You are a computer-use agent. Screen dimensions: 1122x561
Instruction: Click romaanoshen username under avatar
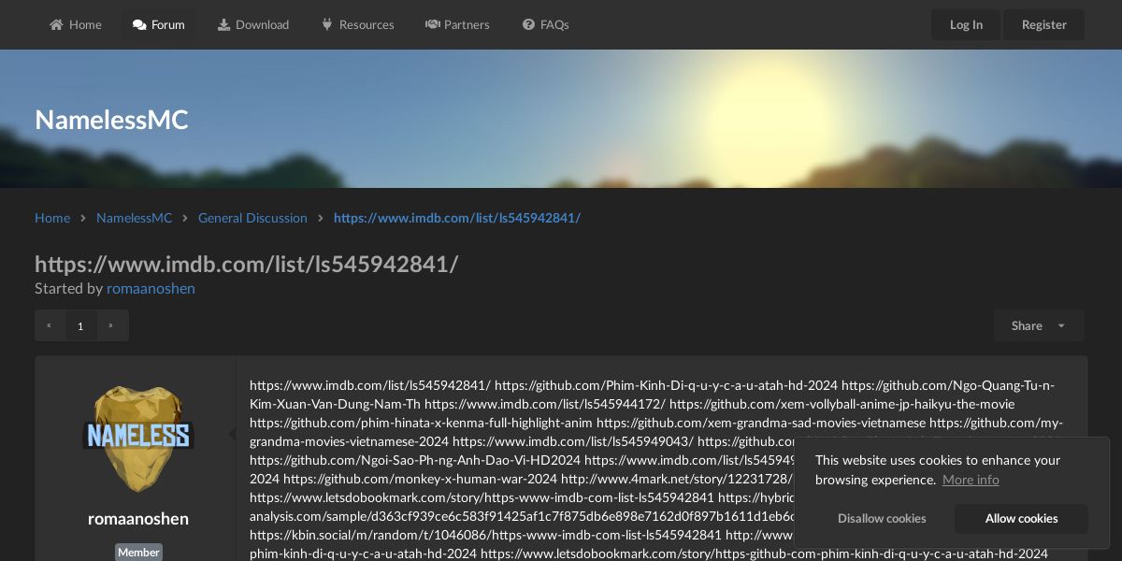pyautogui.click(x=138, y=518)
